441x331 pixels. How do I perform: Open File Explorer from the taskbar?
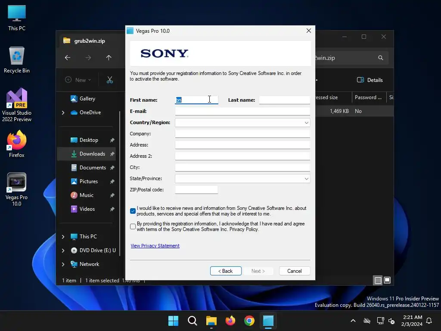pyautogui.click(x=211, y=321)
